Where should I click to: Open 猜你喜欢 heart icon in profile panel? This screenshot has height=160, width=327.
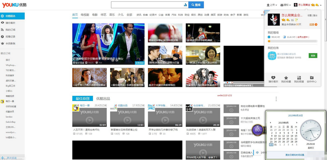tap(273, 78)
